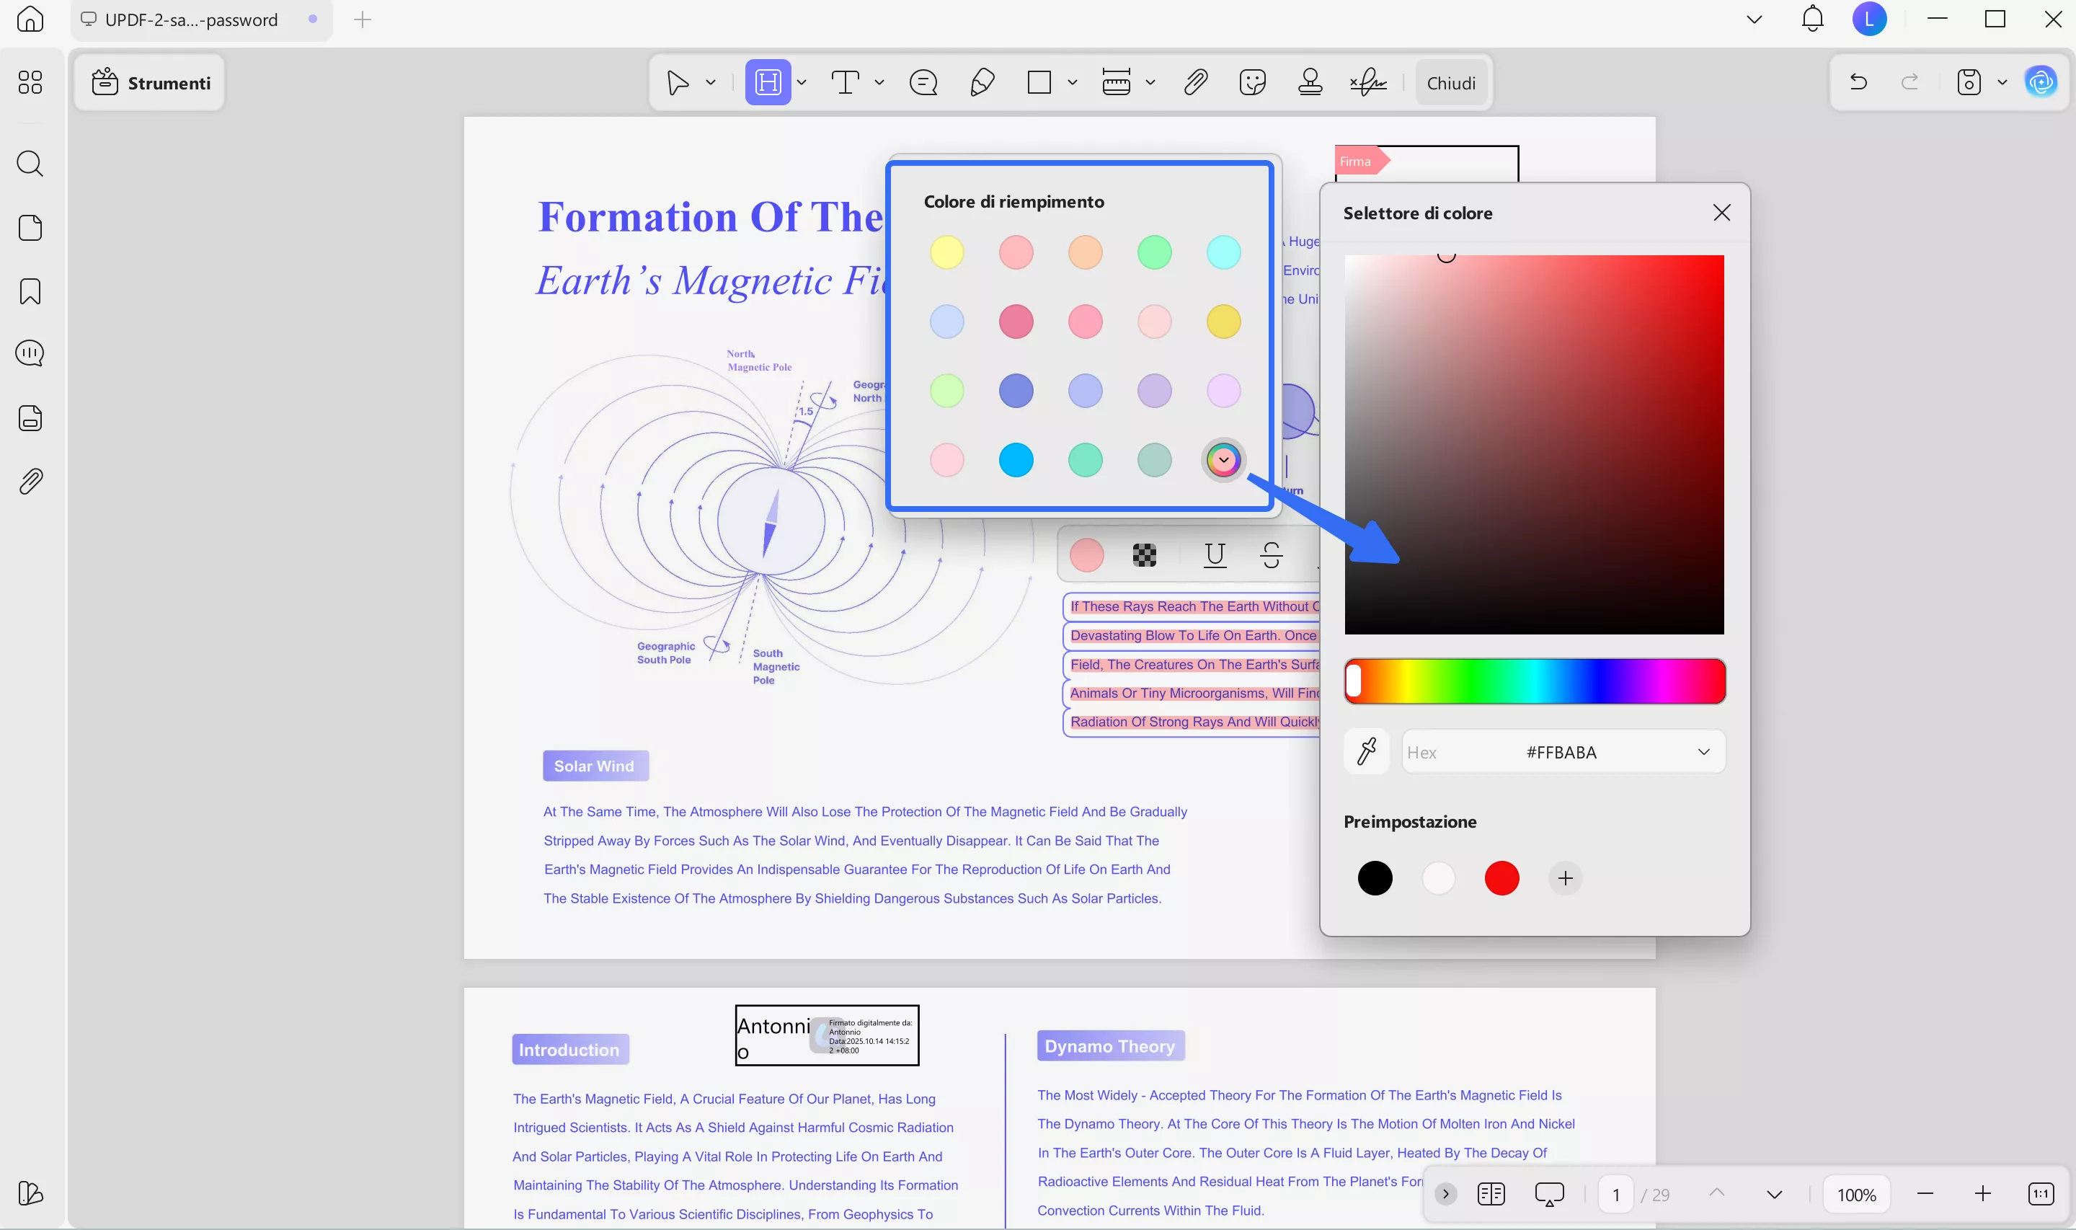
Task: Open the Strumenti menu
Action: [151, 82]
